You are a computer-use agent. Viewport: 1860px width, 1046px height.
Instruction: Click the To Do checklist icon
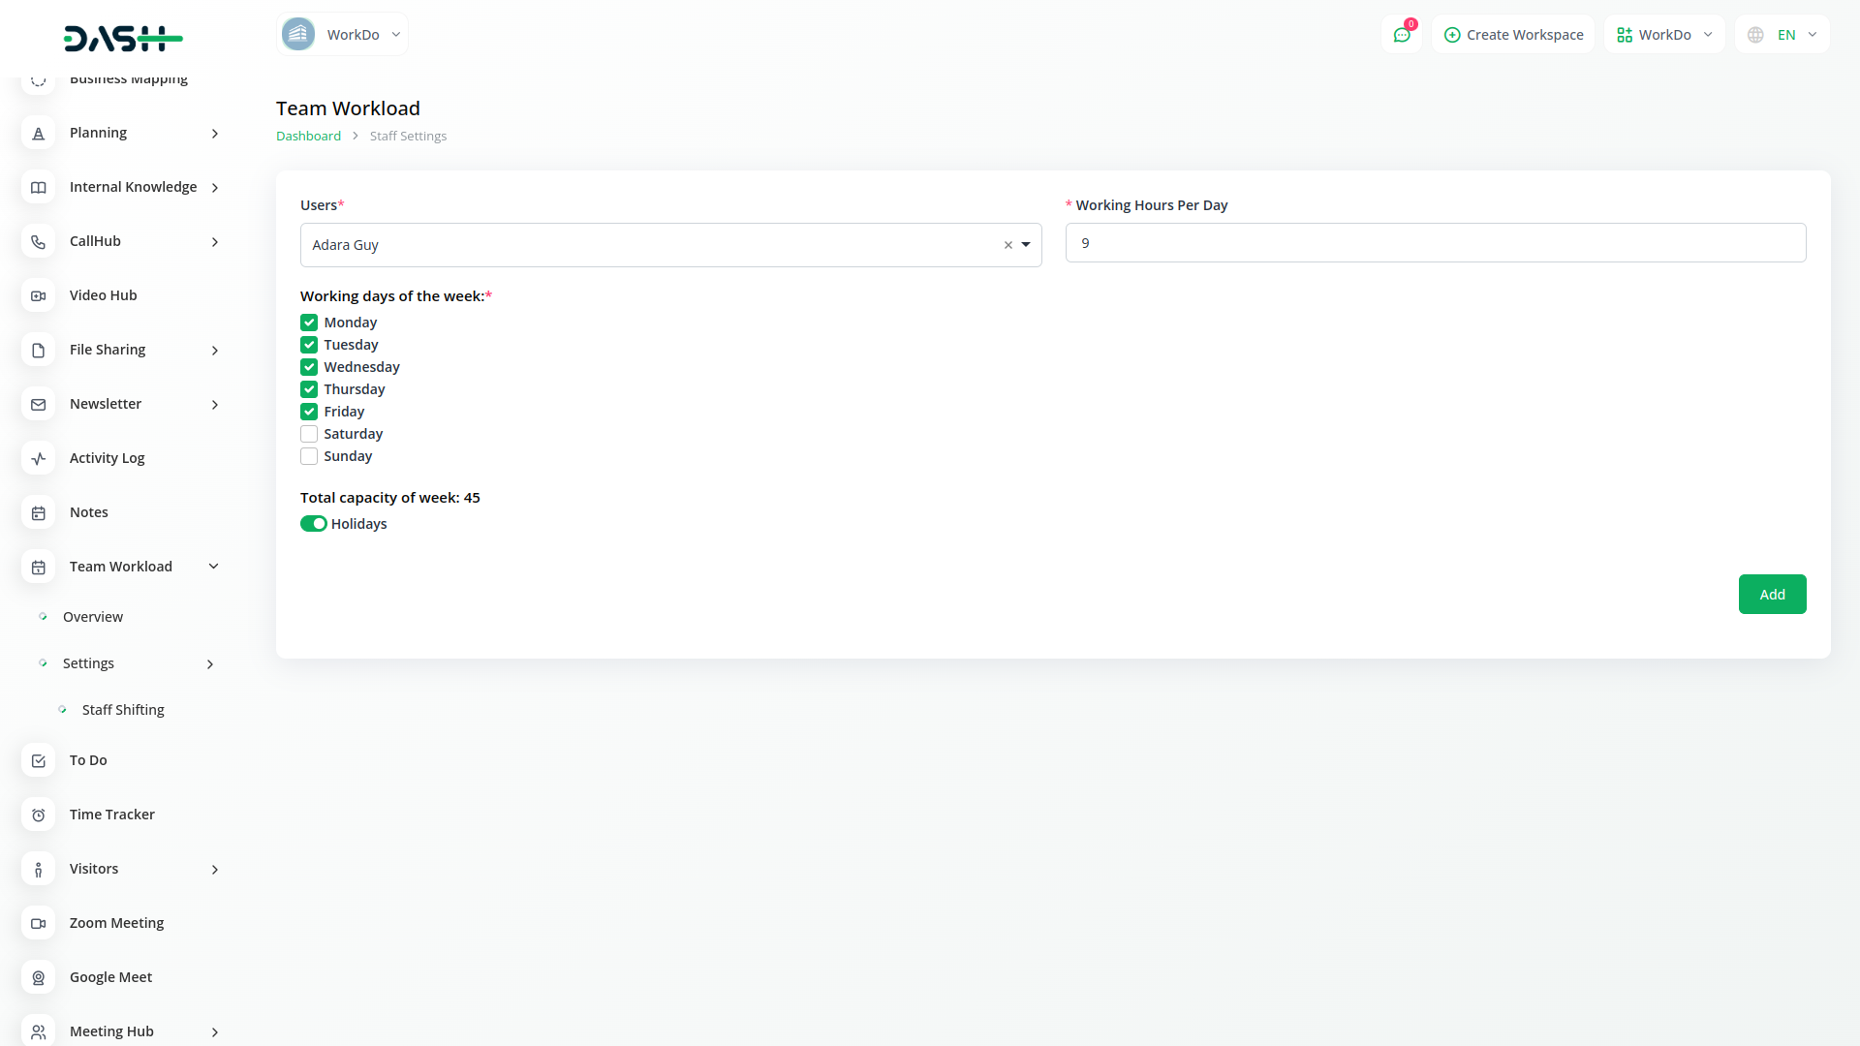(38, 760)
